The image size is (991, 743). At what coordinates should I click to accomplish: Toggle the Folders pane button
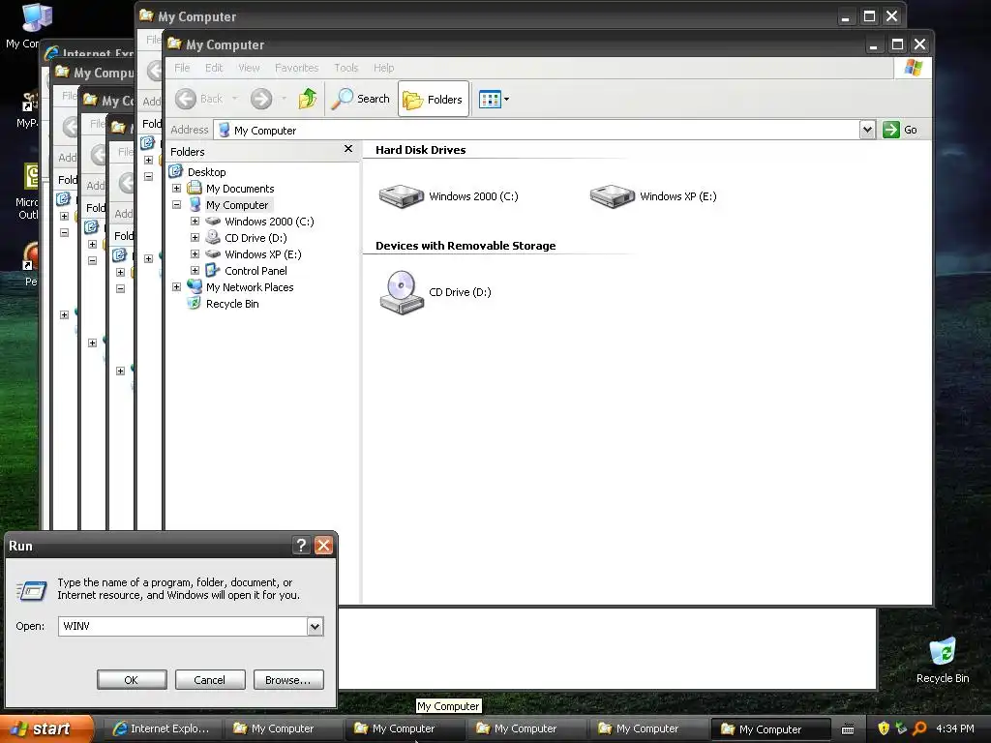tap(434, 100)
